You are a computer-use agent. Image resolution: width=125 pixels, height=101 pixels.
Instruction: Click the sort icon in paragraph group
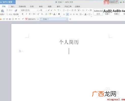tap(83, 10)
